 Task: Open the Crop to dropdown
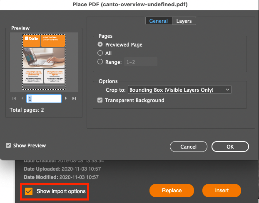179,90
